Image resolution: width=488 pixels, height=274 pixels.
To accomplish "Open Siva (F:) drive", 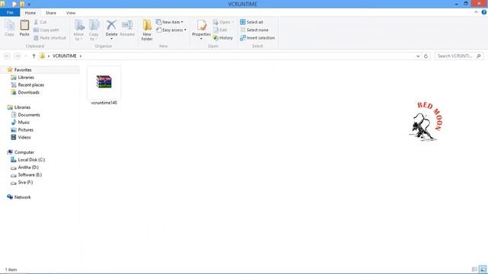I will 25,182.
